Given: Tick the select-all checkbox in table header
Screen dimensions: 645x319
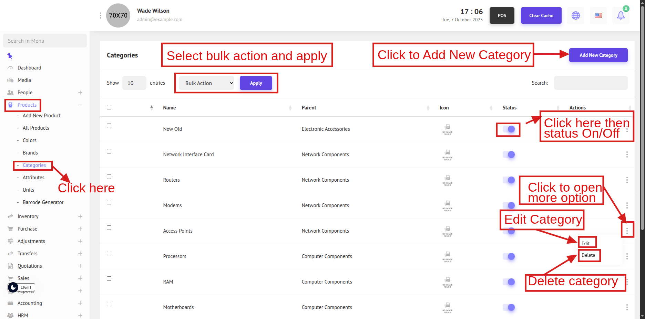Looking at the screenshot, I should tap(109, 107).
